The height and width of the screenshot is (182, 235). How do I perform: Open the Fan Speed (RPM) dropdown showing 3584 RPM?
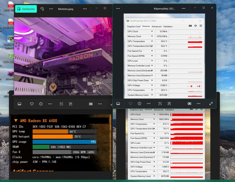coord(154,138)
